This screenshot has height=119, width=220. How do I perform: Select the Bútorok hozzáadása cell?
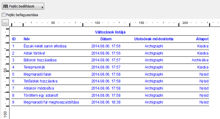point(40,60)
